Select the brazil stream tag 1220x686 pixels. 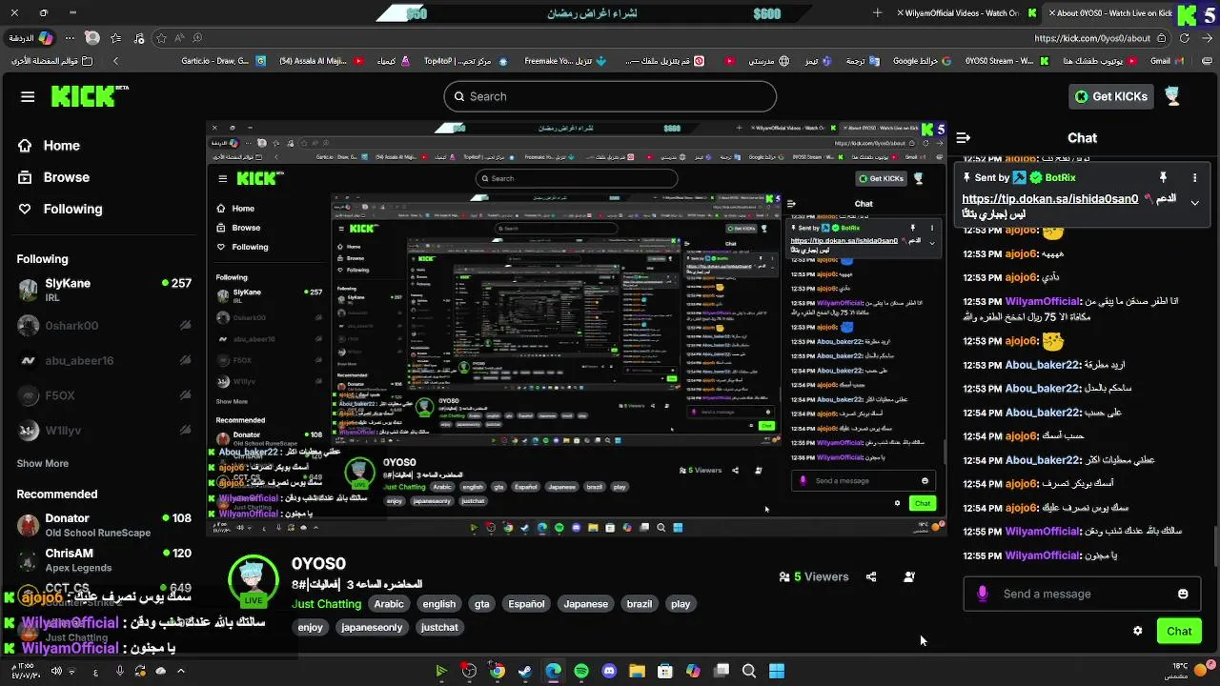point(640,604)
